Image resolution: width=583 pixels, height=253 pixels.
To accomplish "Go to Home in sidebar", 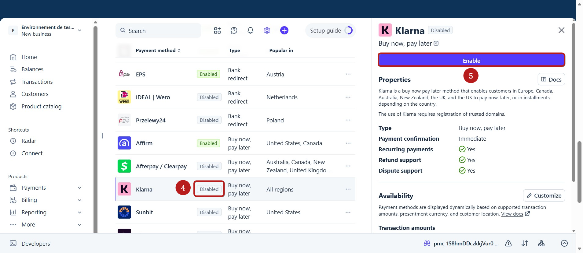I will (29, 57).
